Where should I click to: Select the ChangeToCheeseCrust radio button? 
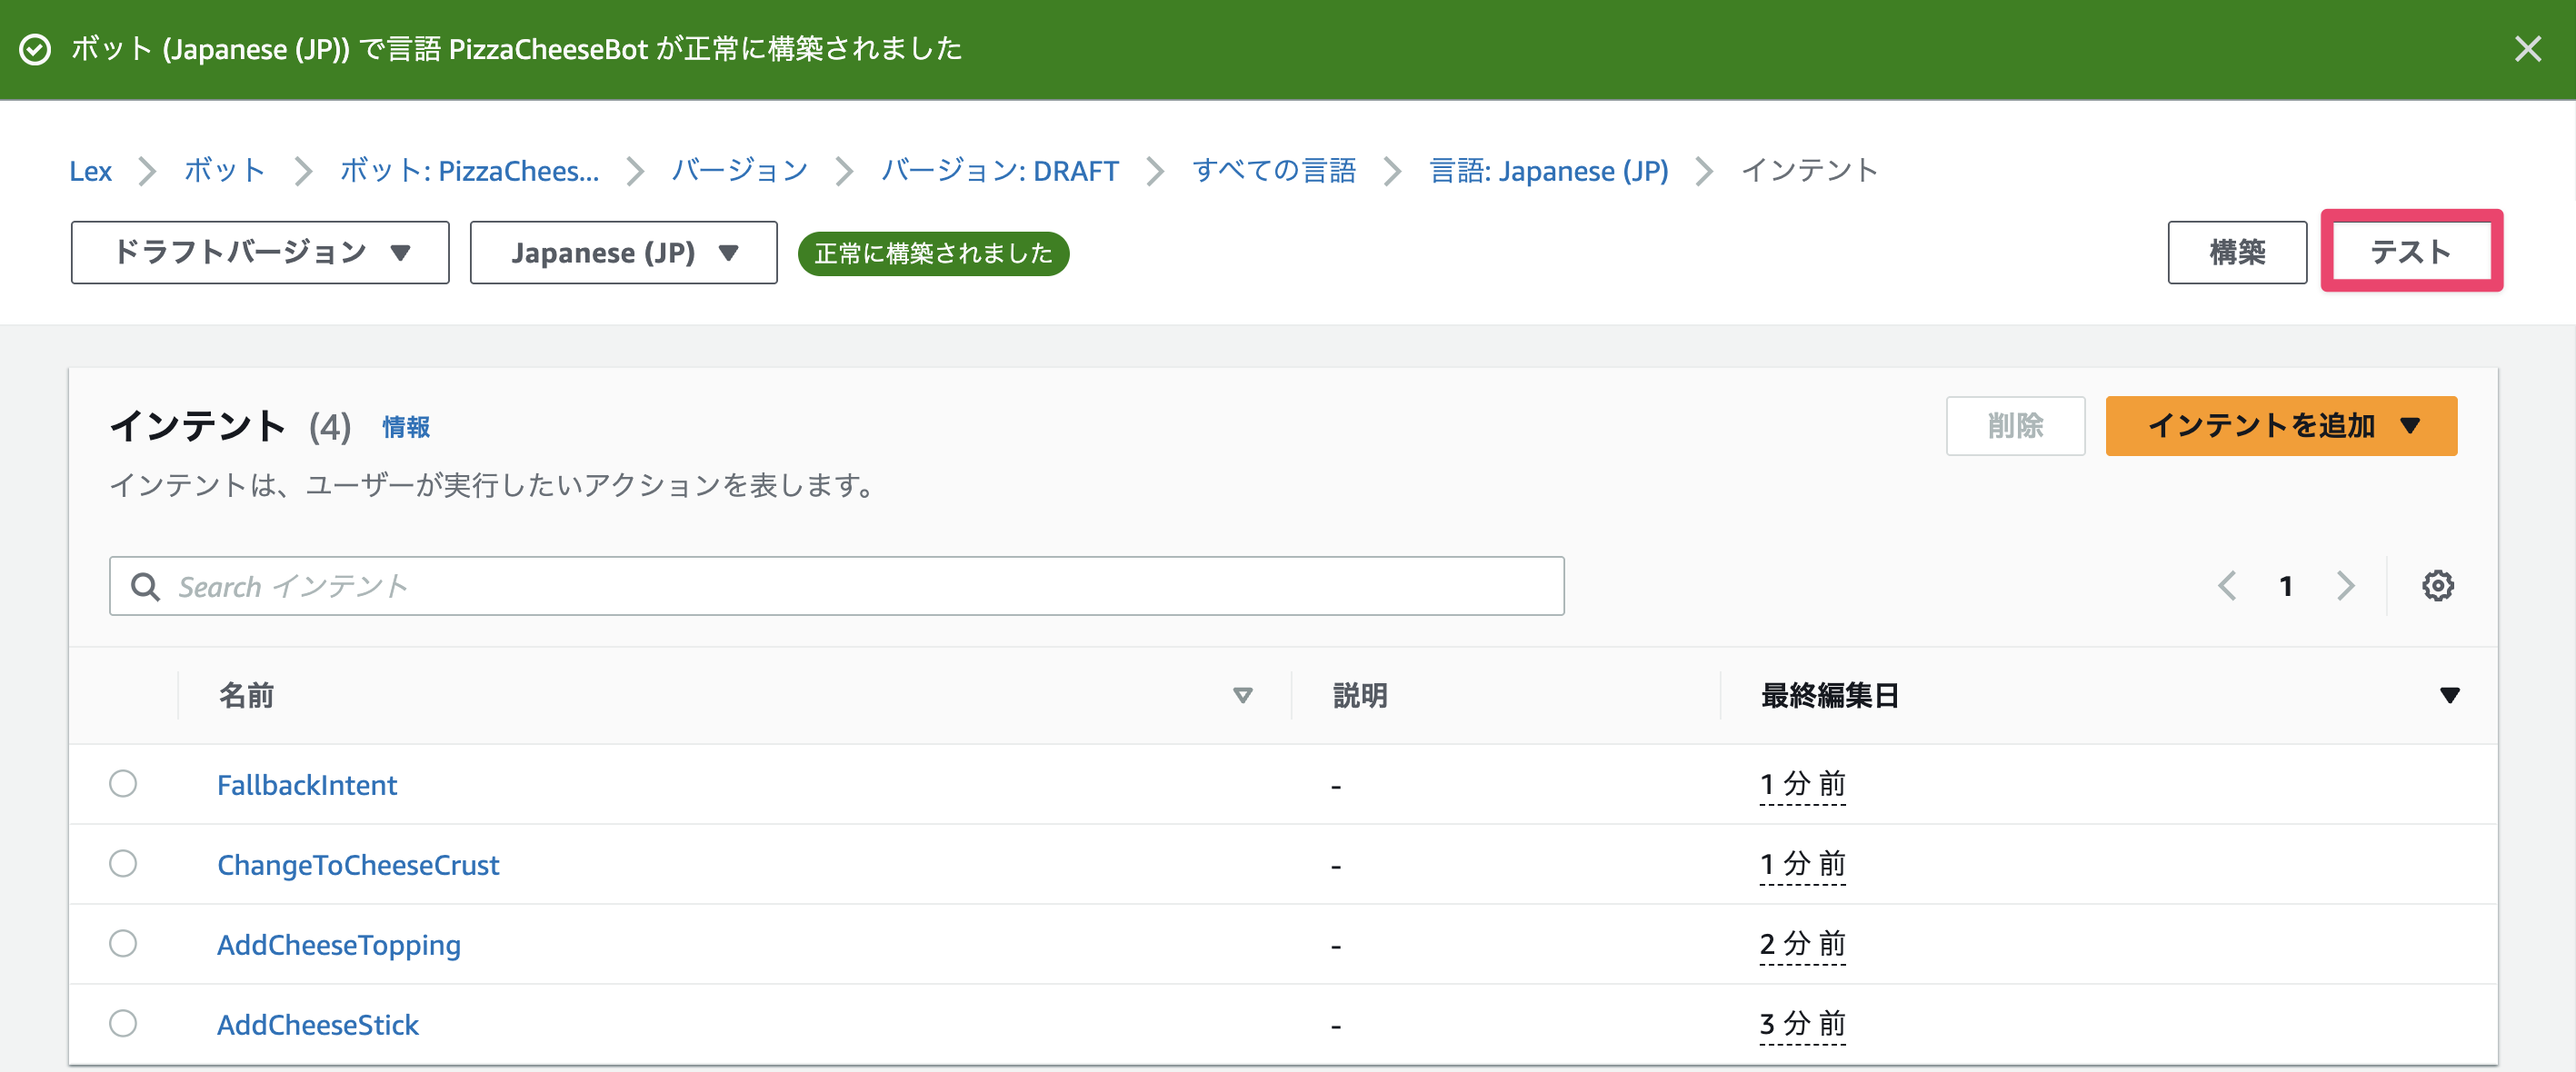point(123,864)
